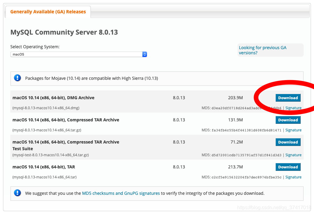Select the 213.7M file size value
Image resolution: width=314 pixels, height=213 pixels.
coord(235,167)
